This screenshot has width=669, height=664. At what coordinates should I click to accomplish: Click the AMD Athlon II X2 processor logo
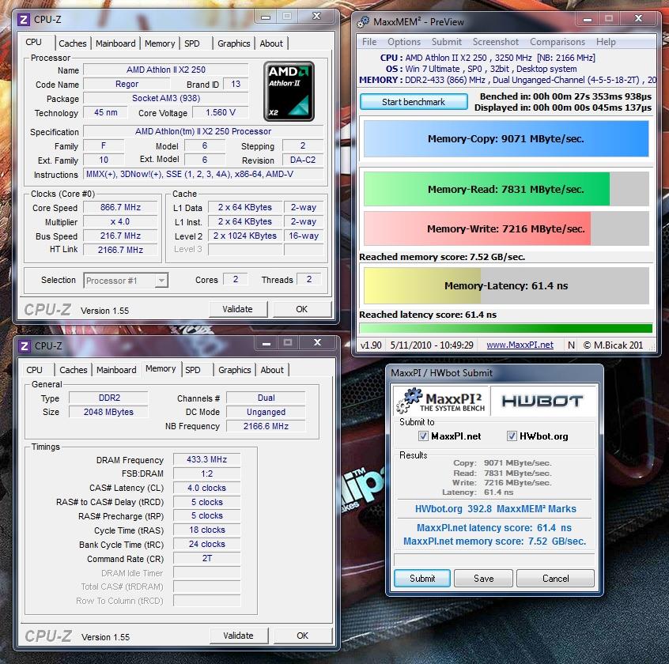click(289, 91)
